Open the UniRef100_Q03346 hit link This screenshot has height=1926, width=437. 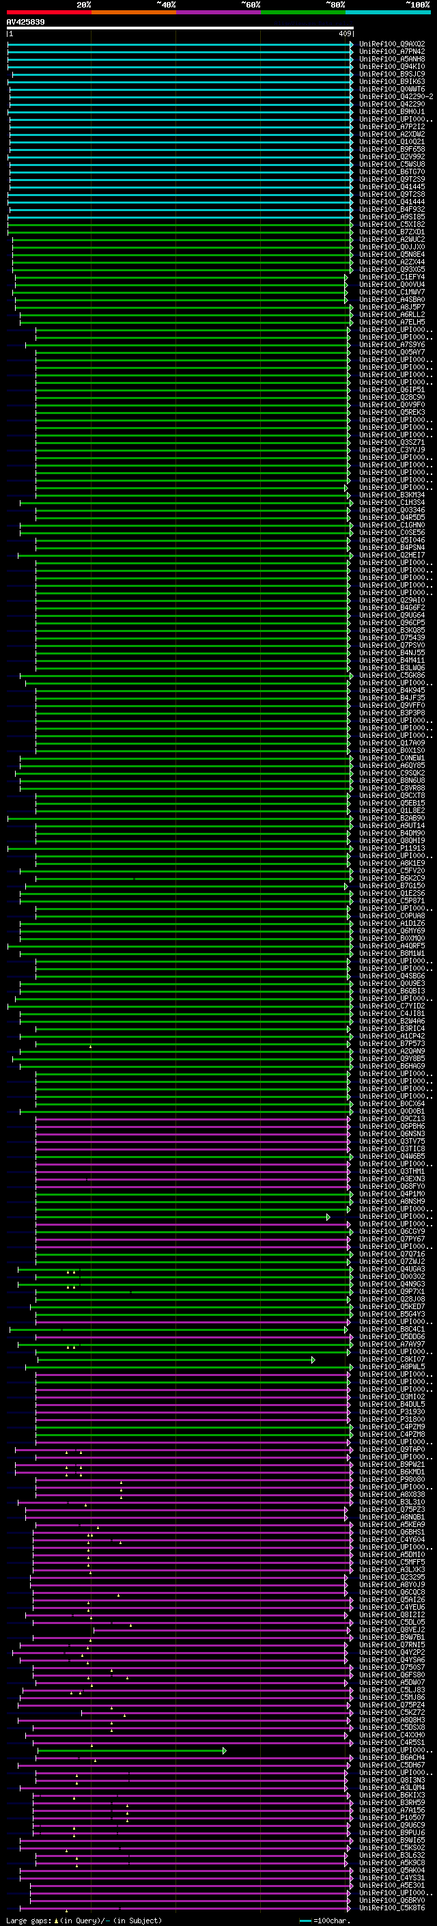392,510
